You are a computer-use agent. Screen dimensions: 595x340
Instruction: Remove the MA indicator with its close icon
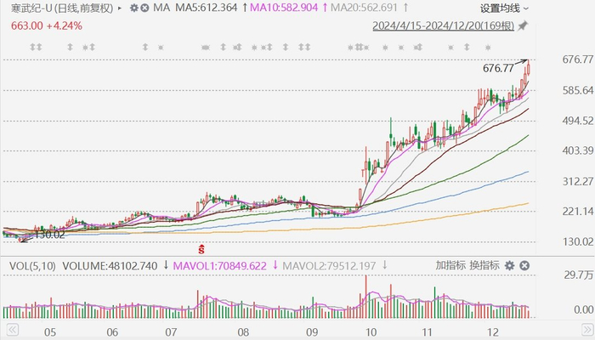pos(144,8)
